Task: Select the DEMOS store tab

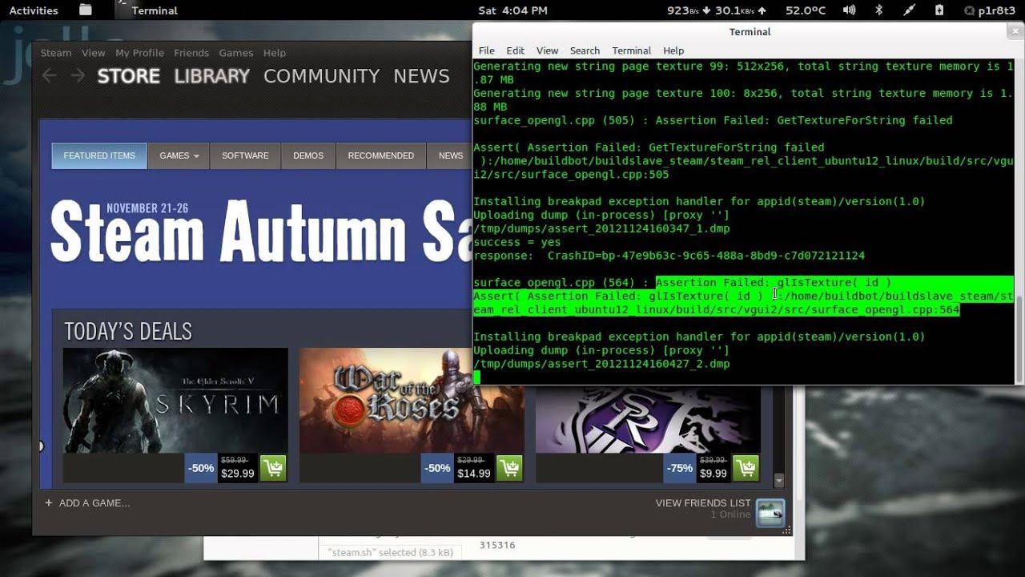Action: (308, 155)
